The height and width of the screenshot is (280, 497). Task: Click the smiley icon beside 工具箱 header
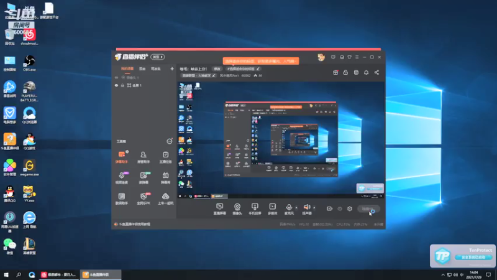click(170, 141)
